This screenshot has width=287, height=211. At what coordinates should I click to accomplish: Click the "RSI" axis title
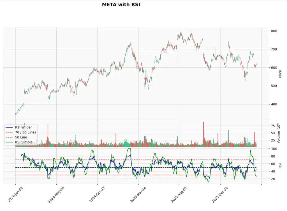pos(280,166)
